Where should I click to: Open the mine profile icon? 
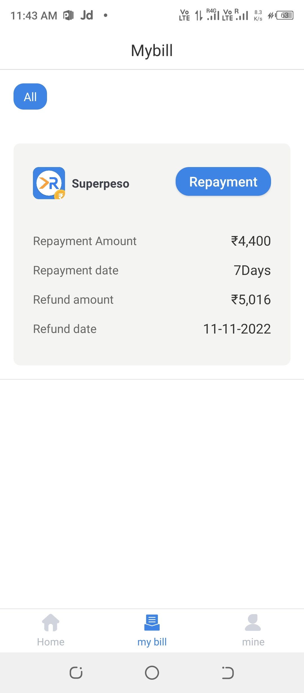pyautogui.click(x=253, y=623)
